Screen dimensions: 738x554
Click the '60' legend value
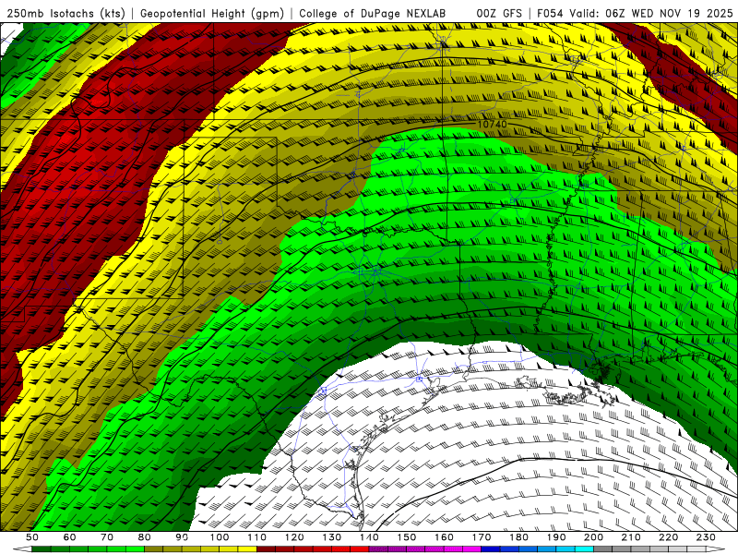[69, 537]
